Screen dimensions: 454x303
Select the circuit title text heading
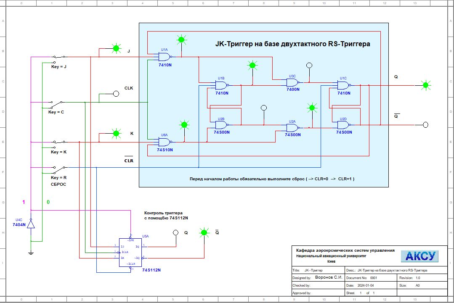pyautogui.click(x=292, y=44)
